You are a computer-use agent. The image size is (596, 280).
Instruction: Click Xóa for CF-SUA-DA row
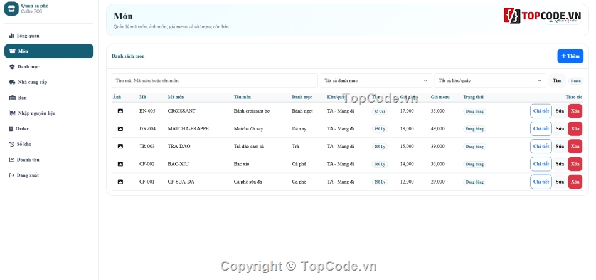click(575, 182)
